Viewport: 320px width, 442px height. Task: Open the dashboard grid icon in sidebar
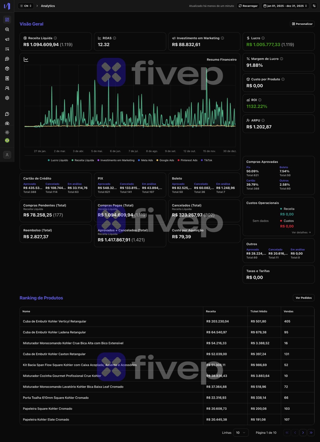(x=7, y=20)
